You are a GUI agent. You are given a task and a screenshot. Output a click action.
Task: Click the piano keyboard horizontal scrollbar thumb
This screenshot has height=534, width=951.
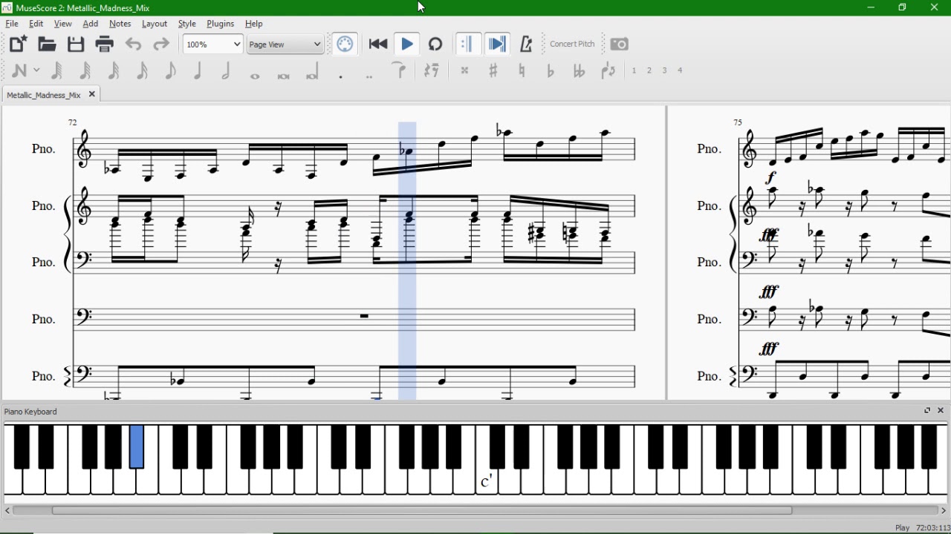[x=421, y=510]
